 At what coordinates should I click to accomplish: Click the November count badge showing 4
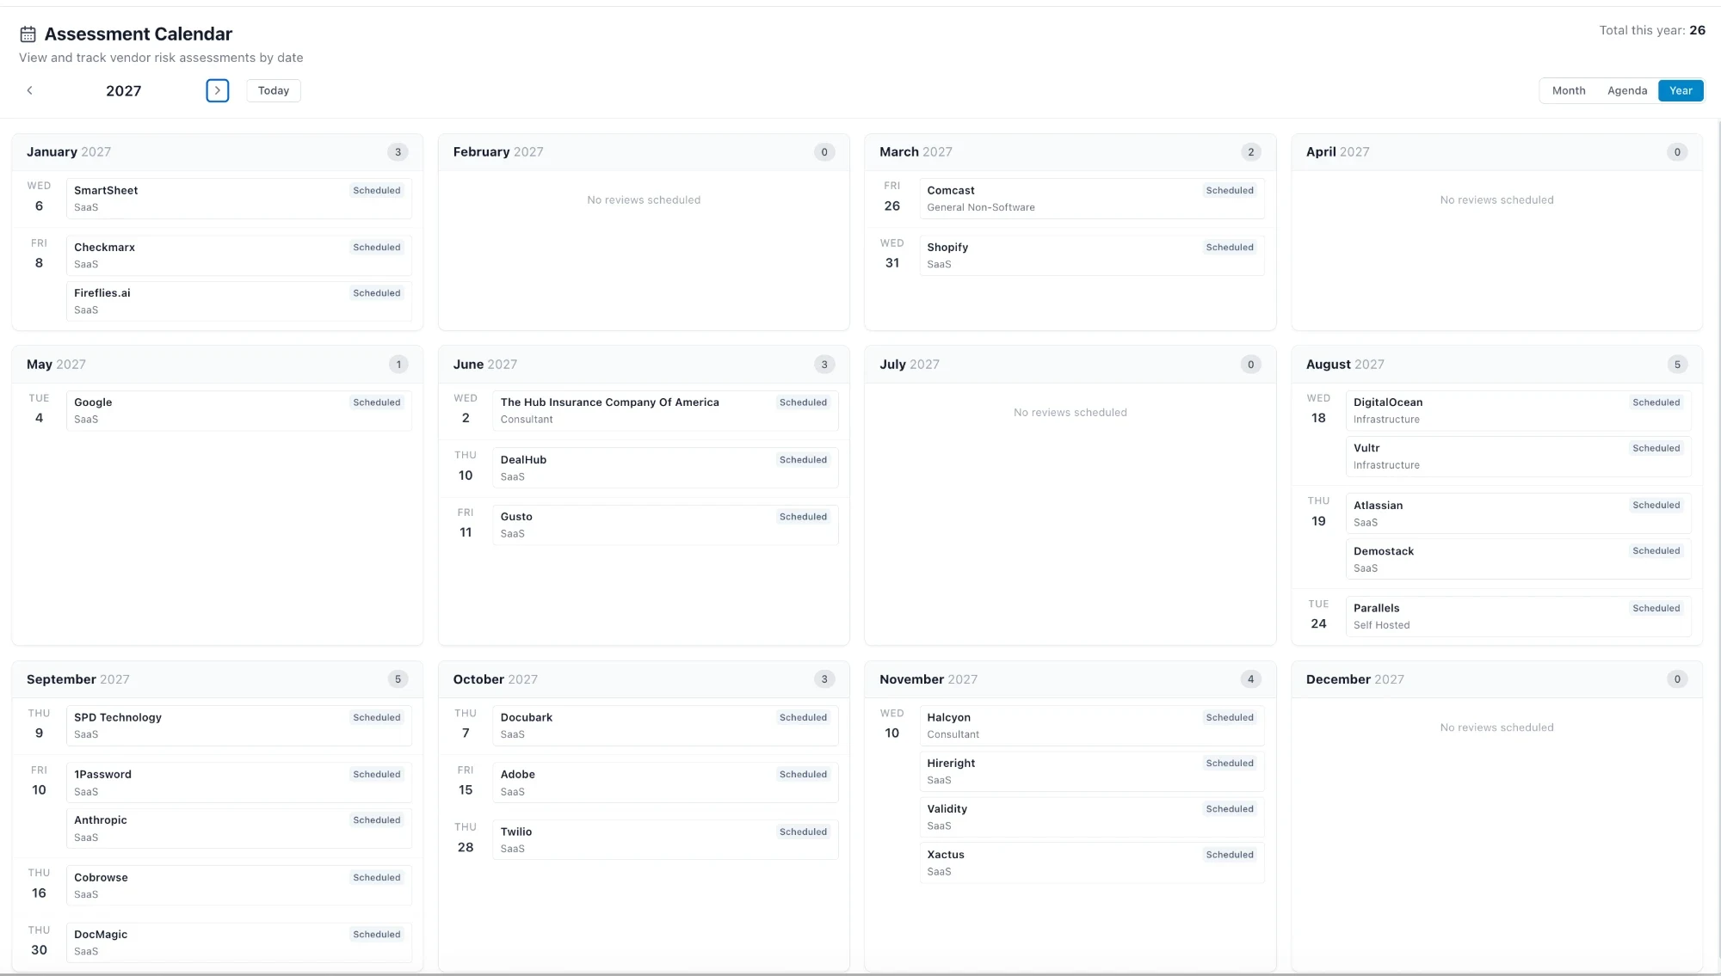click(x=1250, y=679)
